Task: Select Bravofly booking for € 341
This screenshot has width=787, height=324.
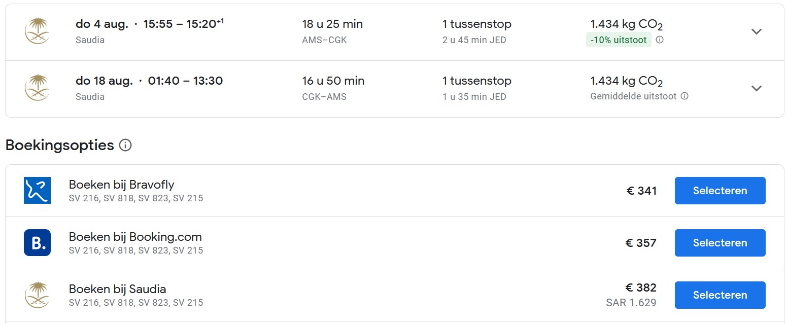Action: [x=720, y=191]
